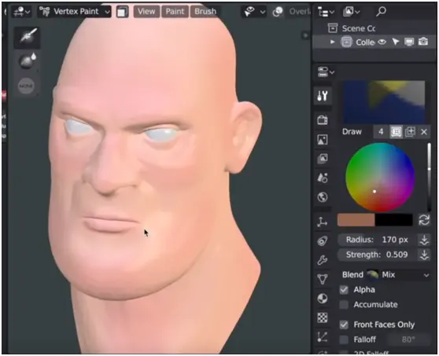
Task: Unlink the Draw brush with X
Action: pos(424,131)
